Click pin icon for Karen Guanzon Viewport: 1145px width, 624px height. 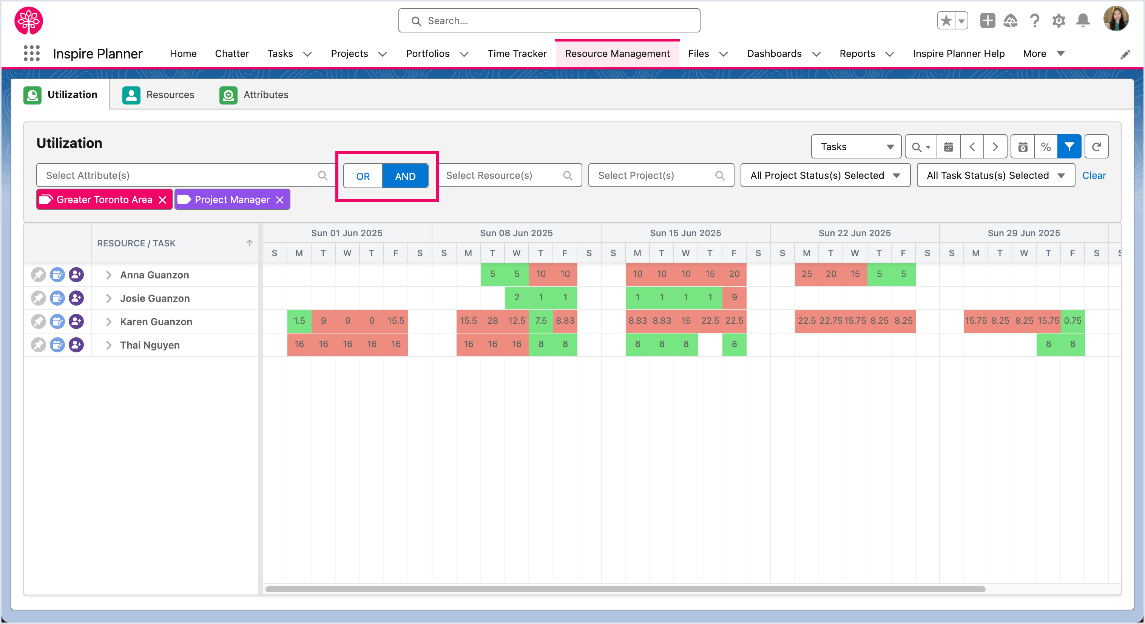38,321
